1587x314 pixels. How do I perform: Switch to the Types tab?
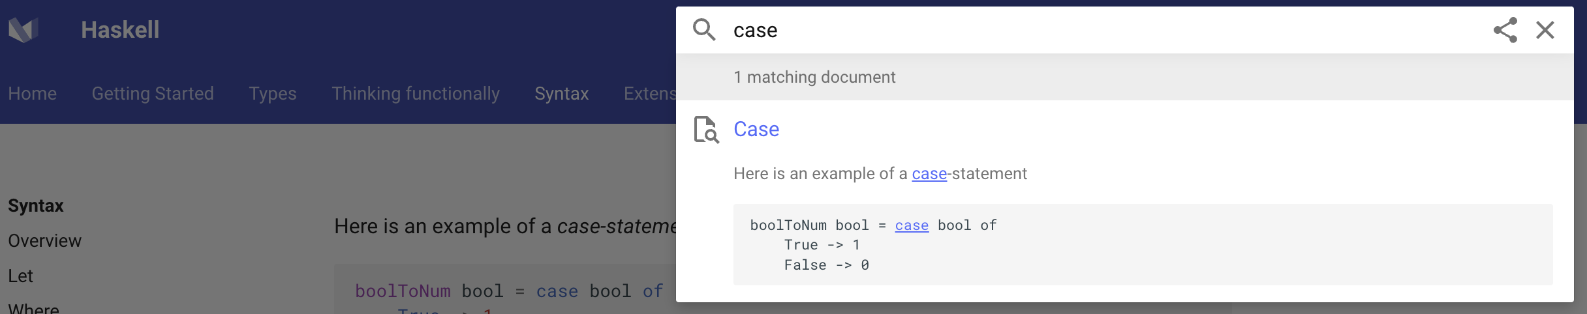273,94
